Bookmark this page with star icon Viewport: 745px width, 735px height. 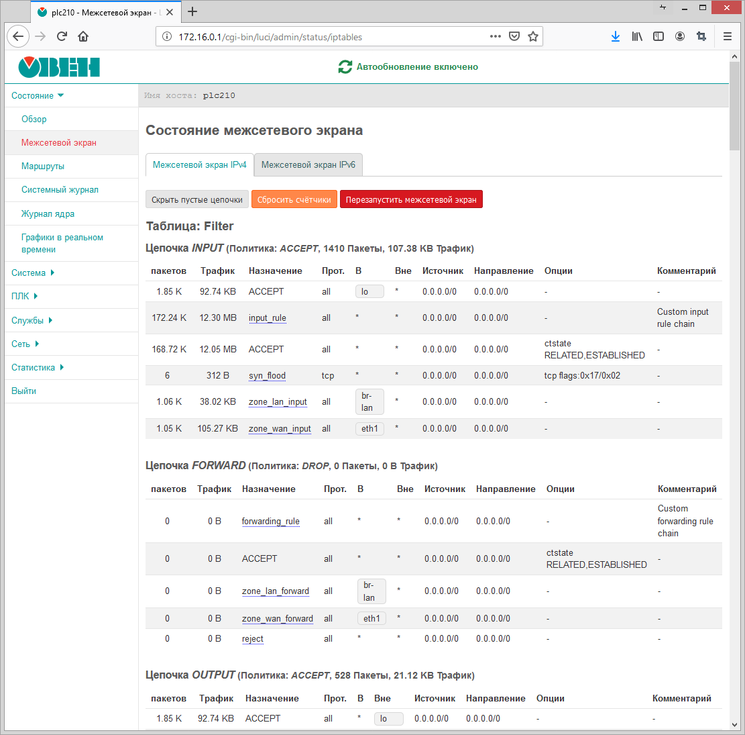click(533, 36)
